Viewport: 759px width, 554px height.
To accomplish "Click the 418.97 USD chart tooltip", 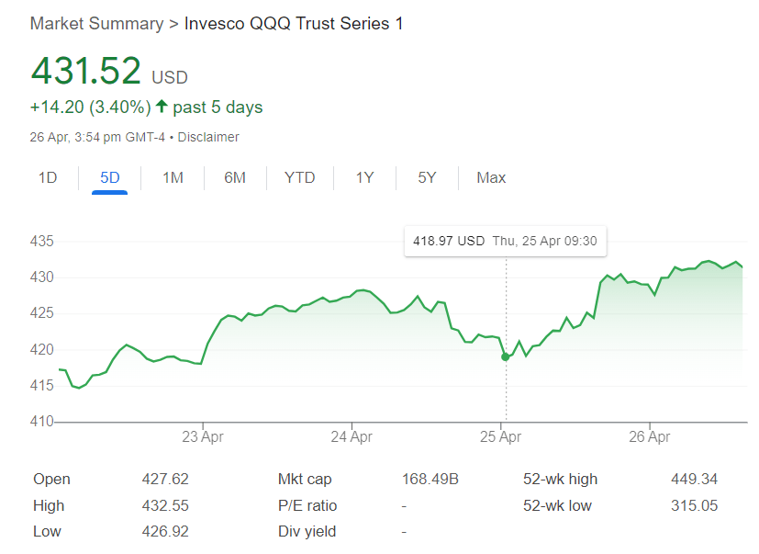I will (505, 241).
